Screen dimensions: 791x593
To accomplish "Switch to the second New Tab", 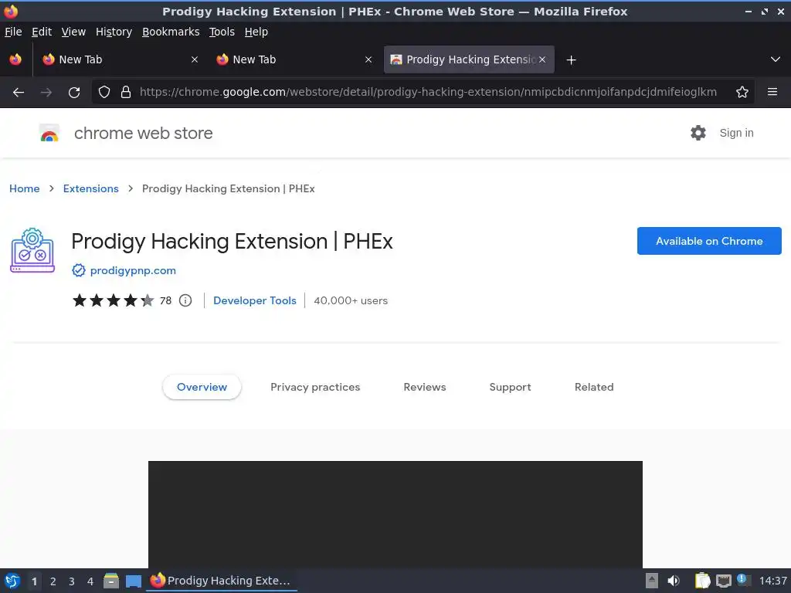I will coord(294,59).
